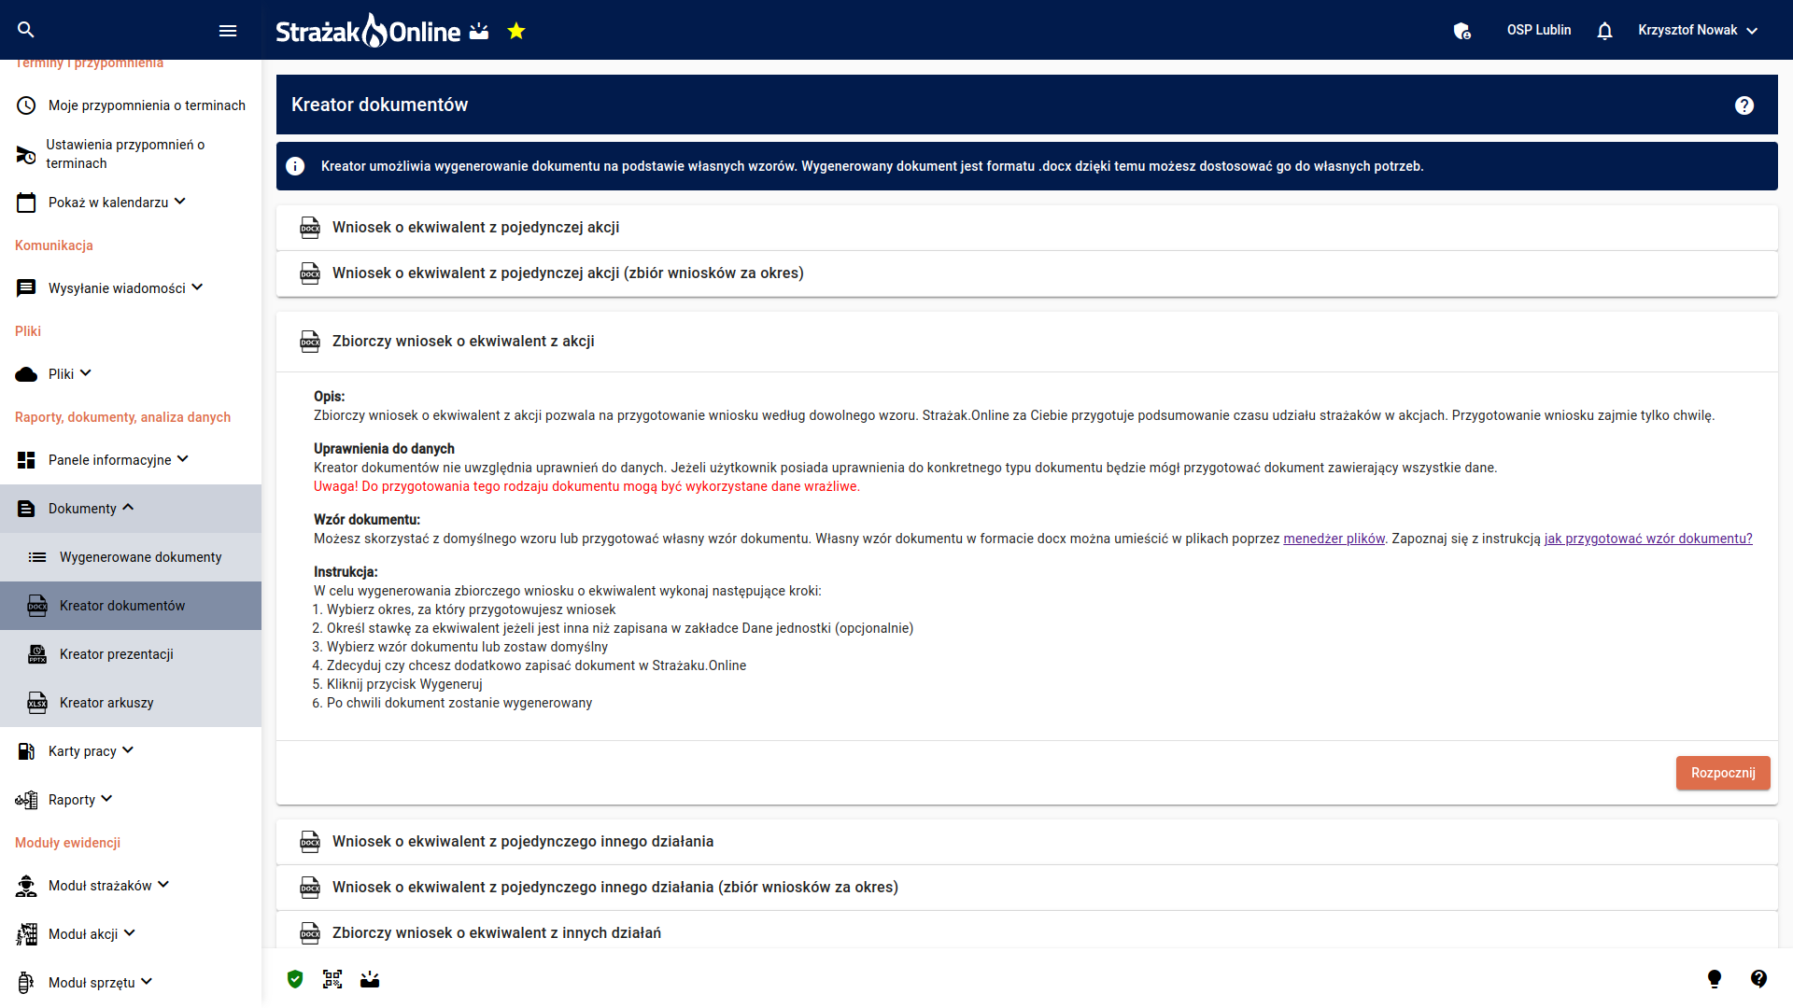Open Kreator arkuszy in the sidebar

(x=106, y=703)
